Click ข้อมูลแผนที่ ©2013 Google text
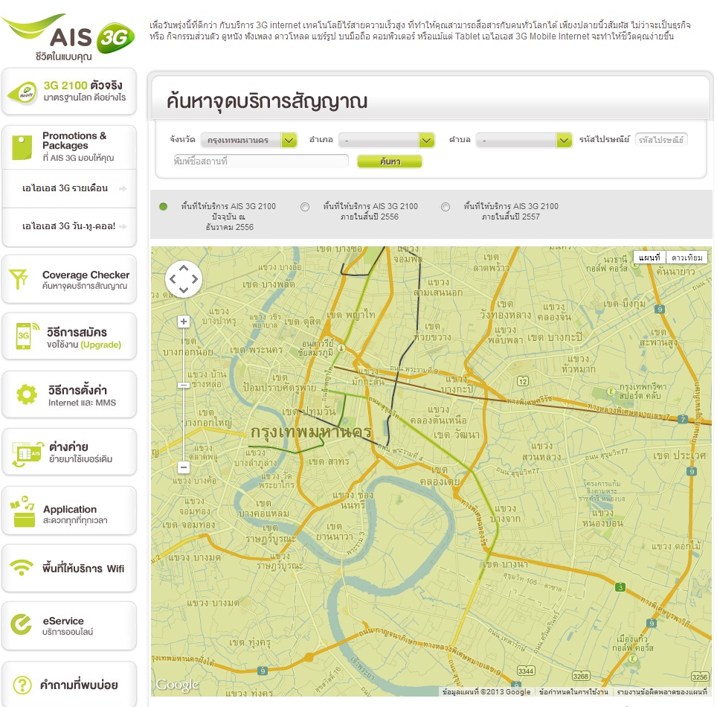Viewport: 717px width, 707px height. pos(486,692)
